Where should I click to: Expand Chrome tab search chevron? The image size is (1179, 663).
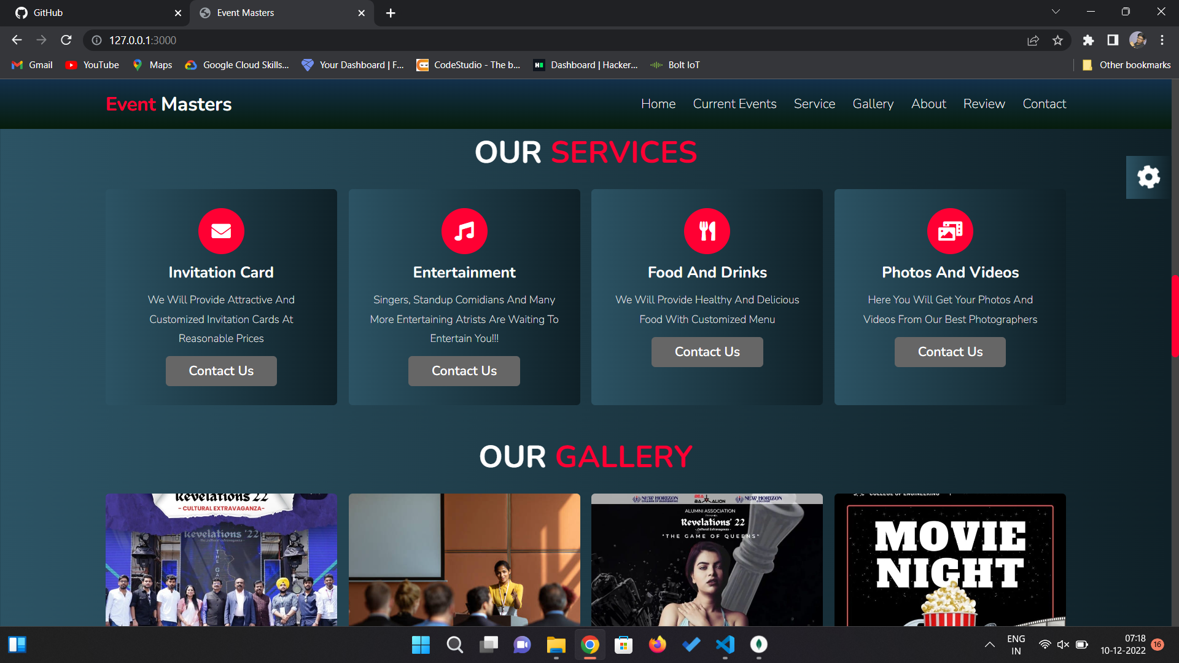pyautogui.click(x=1056, y=12)
